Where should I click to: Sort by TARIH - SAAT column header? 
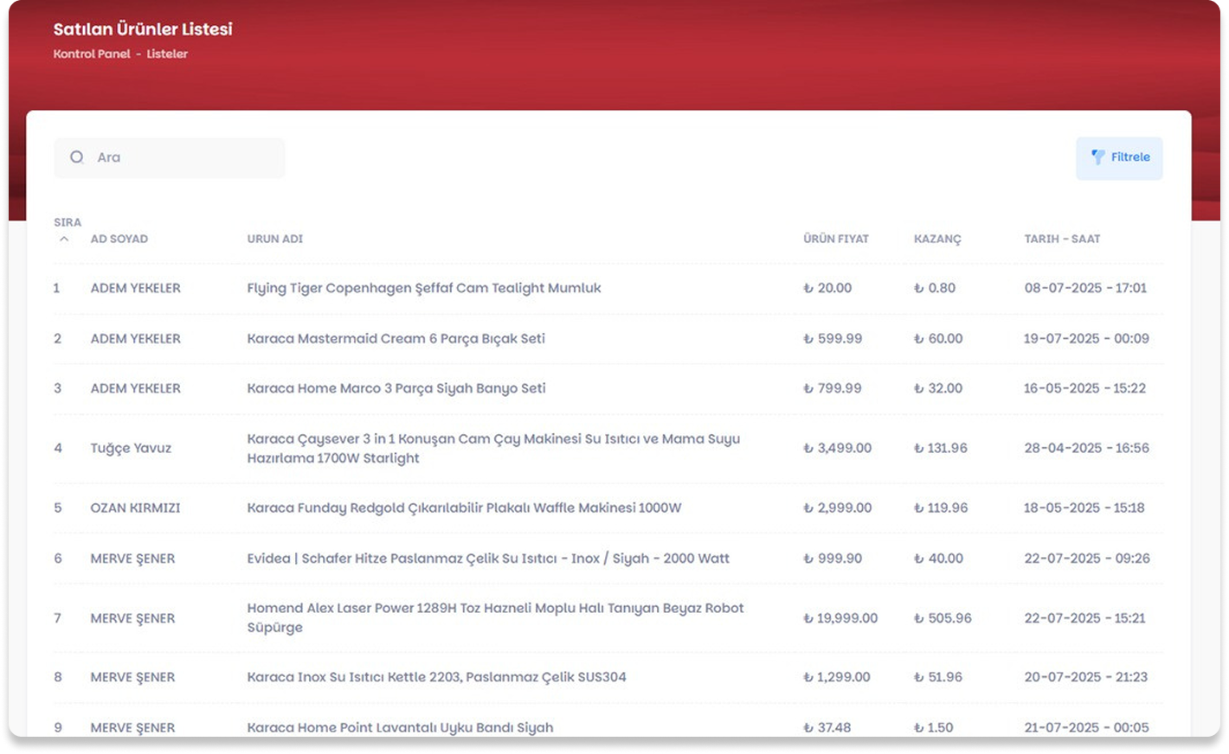(1062, 239)
